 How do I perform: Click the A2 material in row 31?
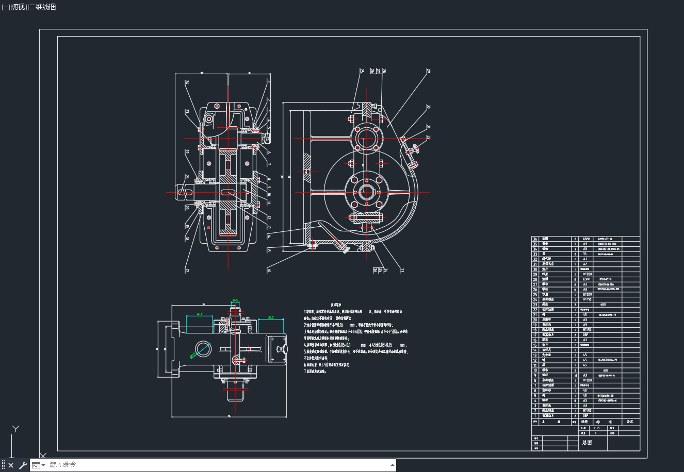(585, 264)
